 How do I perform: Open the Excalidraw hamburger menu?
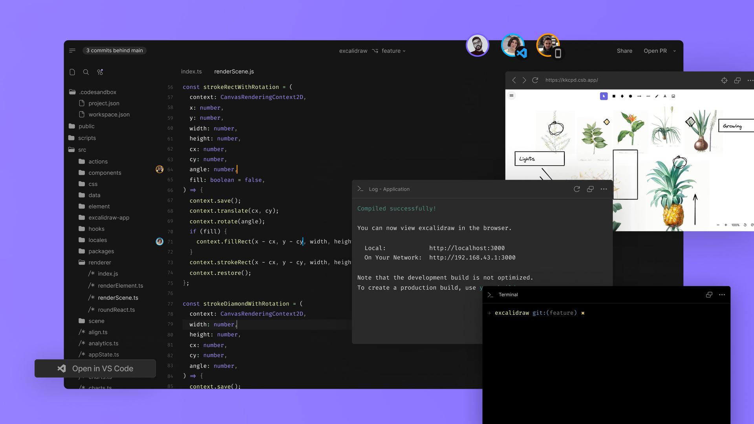[x=512, y=96]
